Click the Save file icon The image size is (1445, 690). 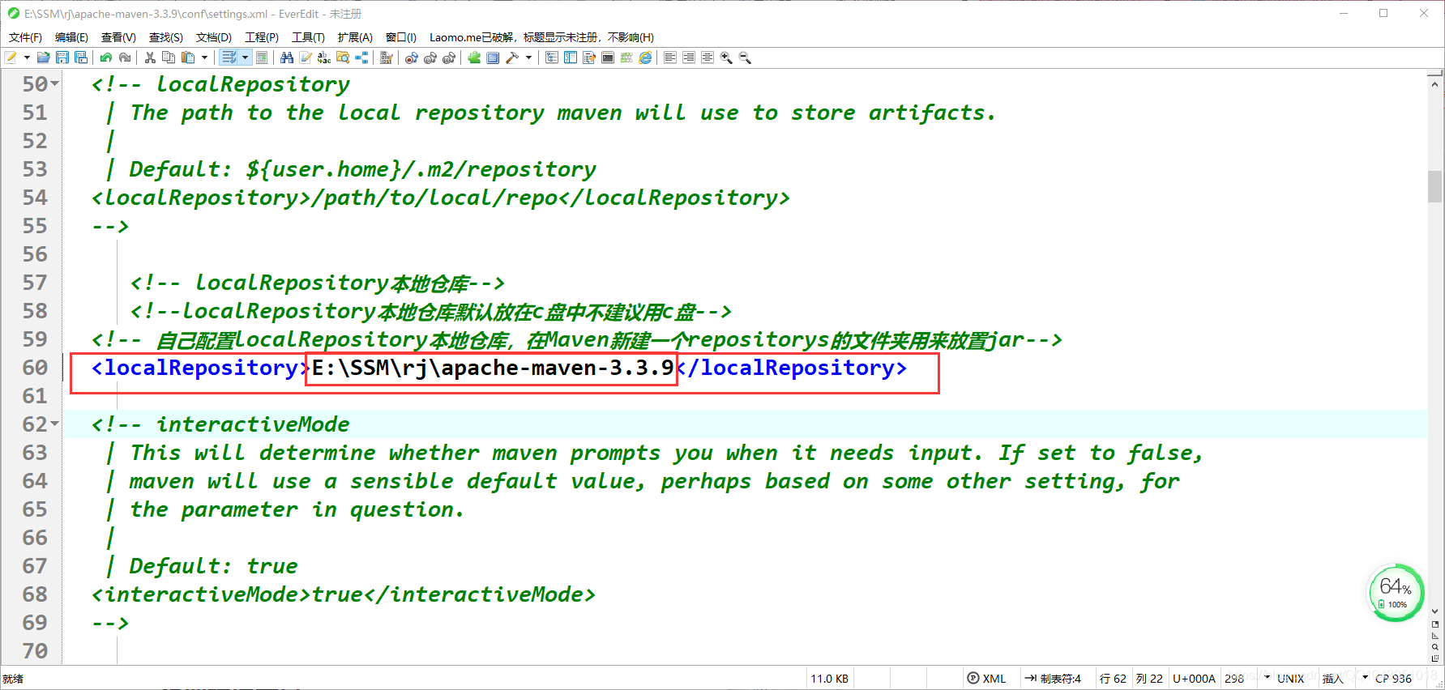click(x=62, y=57)
